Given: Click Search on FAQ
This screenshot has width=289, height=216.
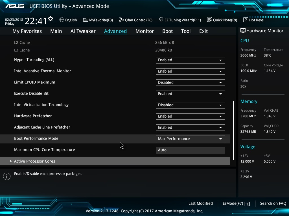Looking at the screenshot, I should 273,203.
